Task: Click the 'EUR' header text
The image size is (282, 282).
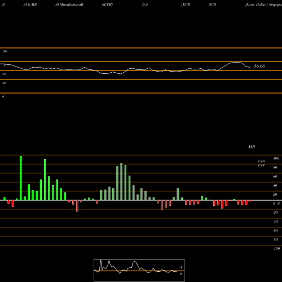Action: tap(186, 5)
